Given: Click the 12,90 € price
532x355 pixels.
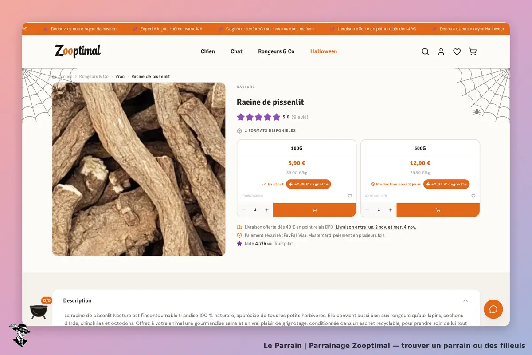Looking at the screenshot, I should tap(420, 163).
